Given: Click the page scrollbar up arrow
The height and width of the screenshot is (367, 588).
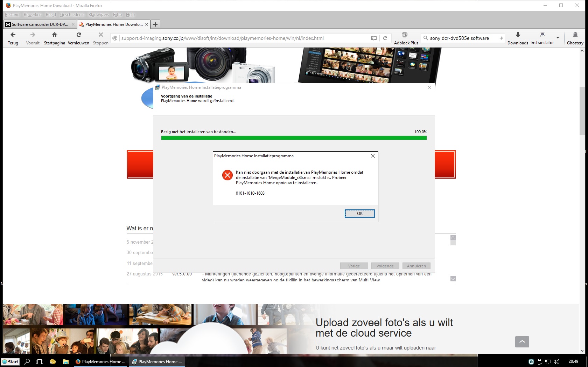Looking at the screenshot, I should [582, 51].
